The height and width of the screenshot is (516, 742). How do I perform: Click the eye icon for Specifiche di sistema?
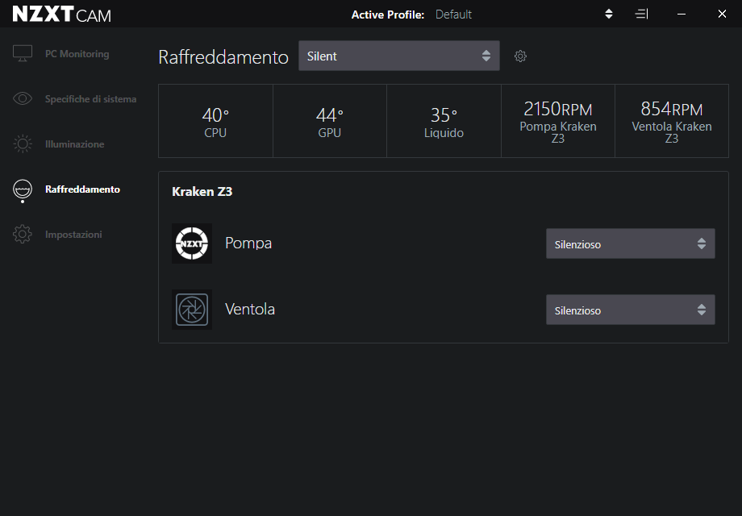[x=23, y=99]
